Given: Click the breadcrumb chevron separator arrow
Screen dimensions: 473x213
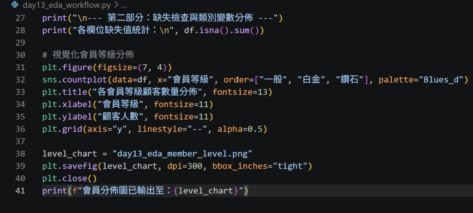Looking at the screenshot, I should pyautogui.click(x=115, y=5).
